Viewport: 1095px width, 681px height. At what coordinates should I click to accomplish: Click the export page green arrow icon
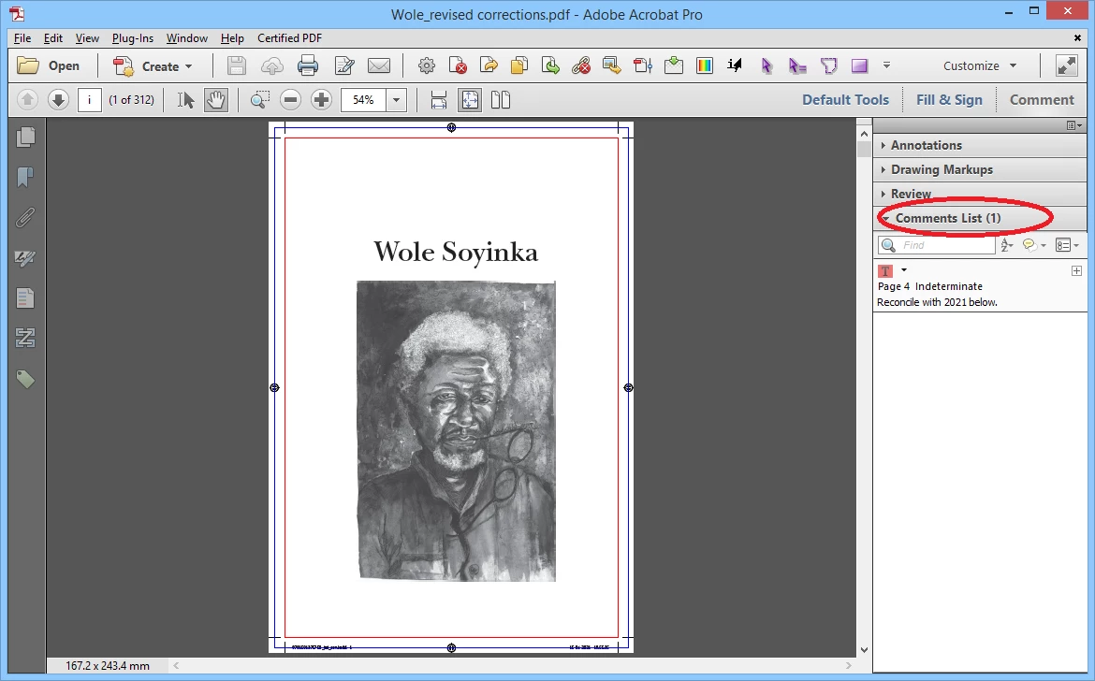click(550, 66)
